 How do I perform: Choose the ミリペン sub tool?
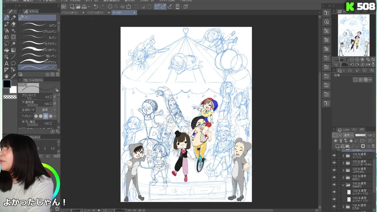[37, 68]
